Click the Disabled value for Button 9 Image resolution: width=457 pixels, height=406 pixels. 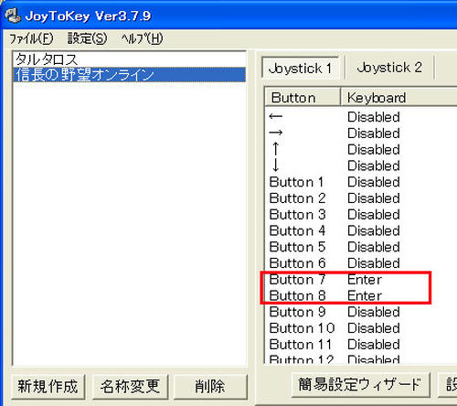[x=374, y=312]
